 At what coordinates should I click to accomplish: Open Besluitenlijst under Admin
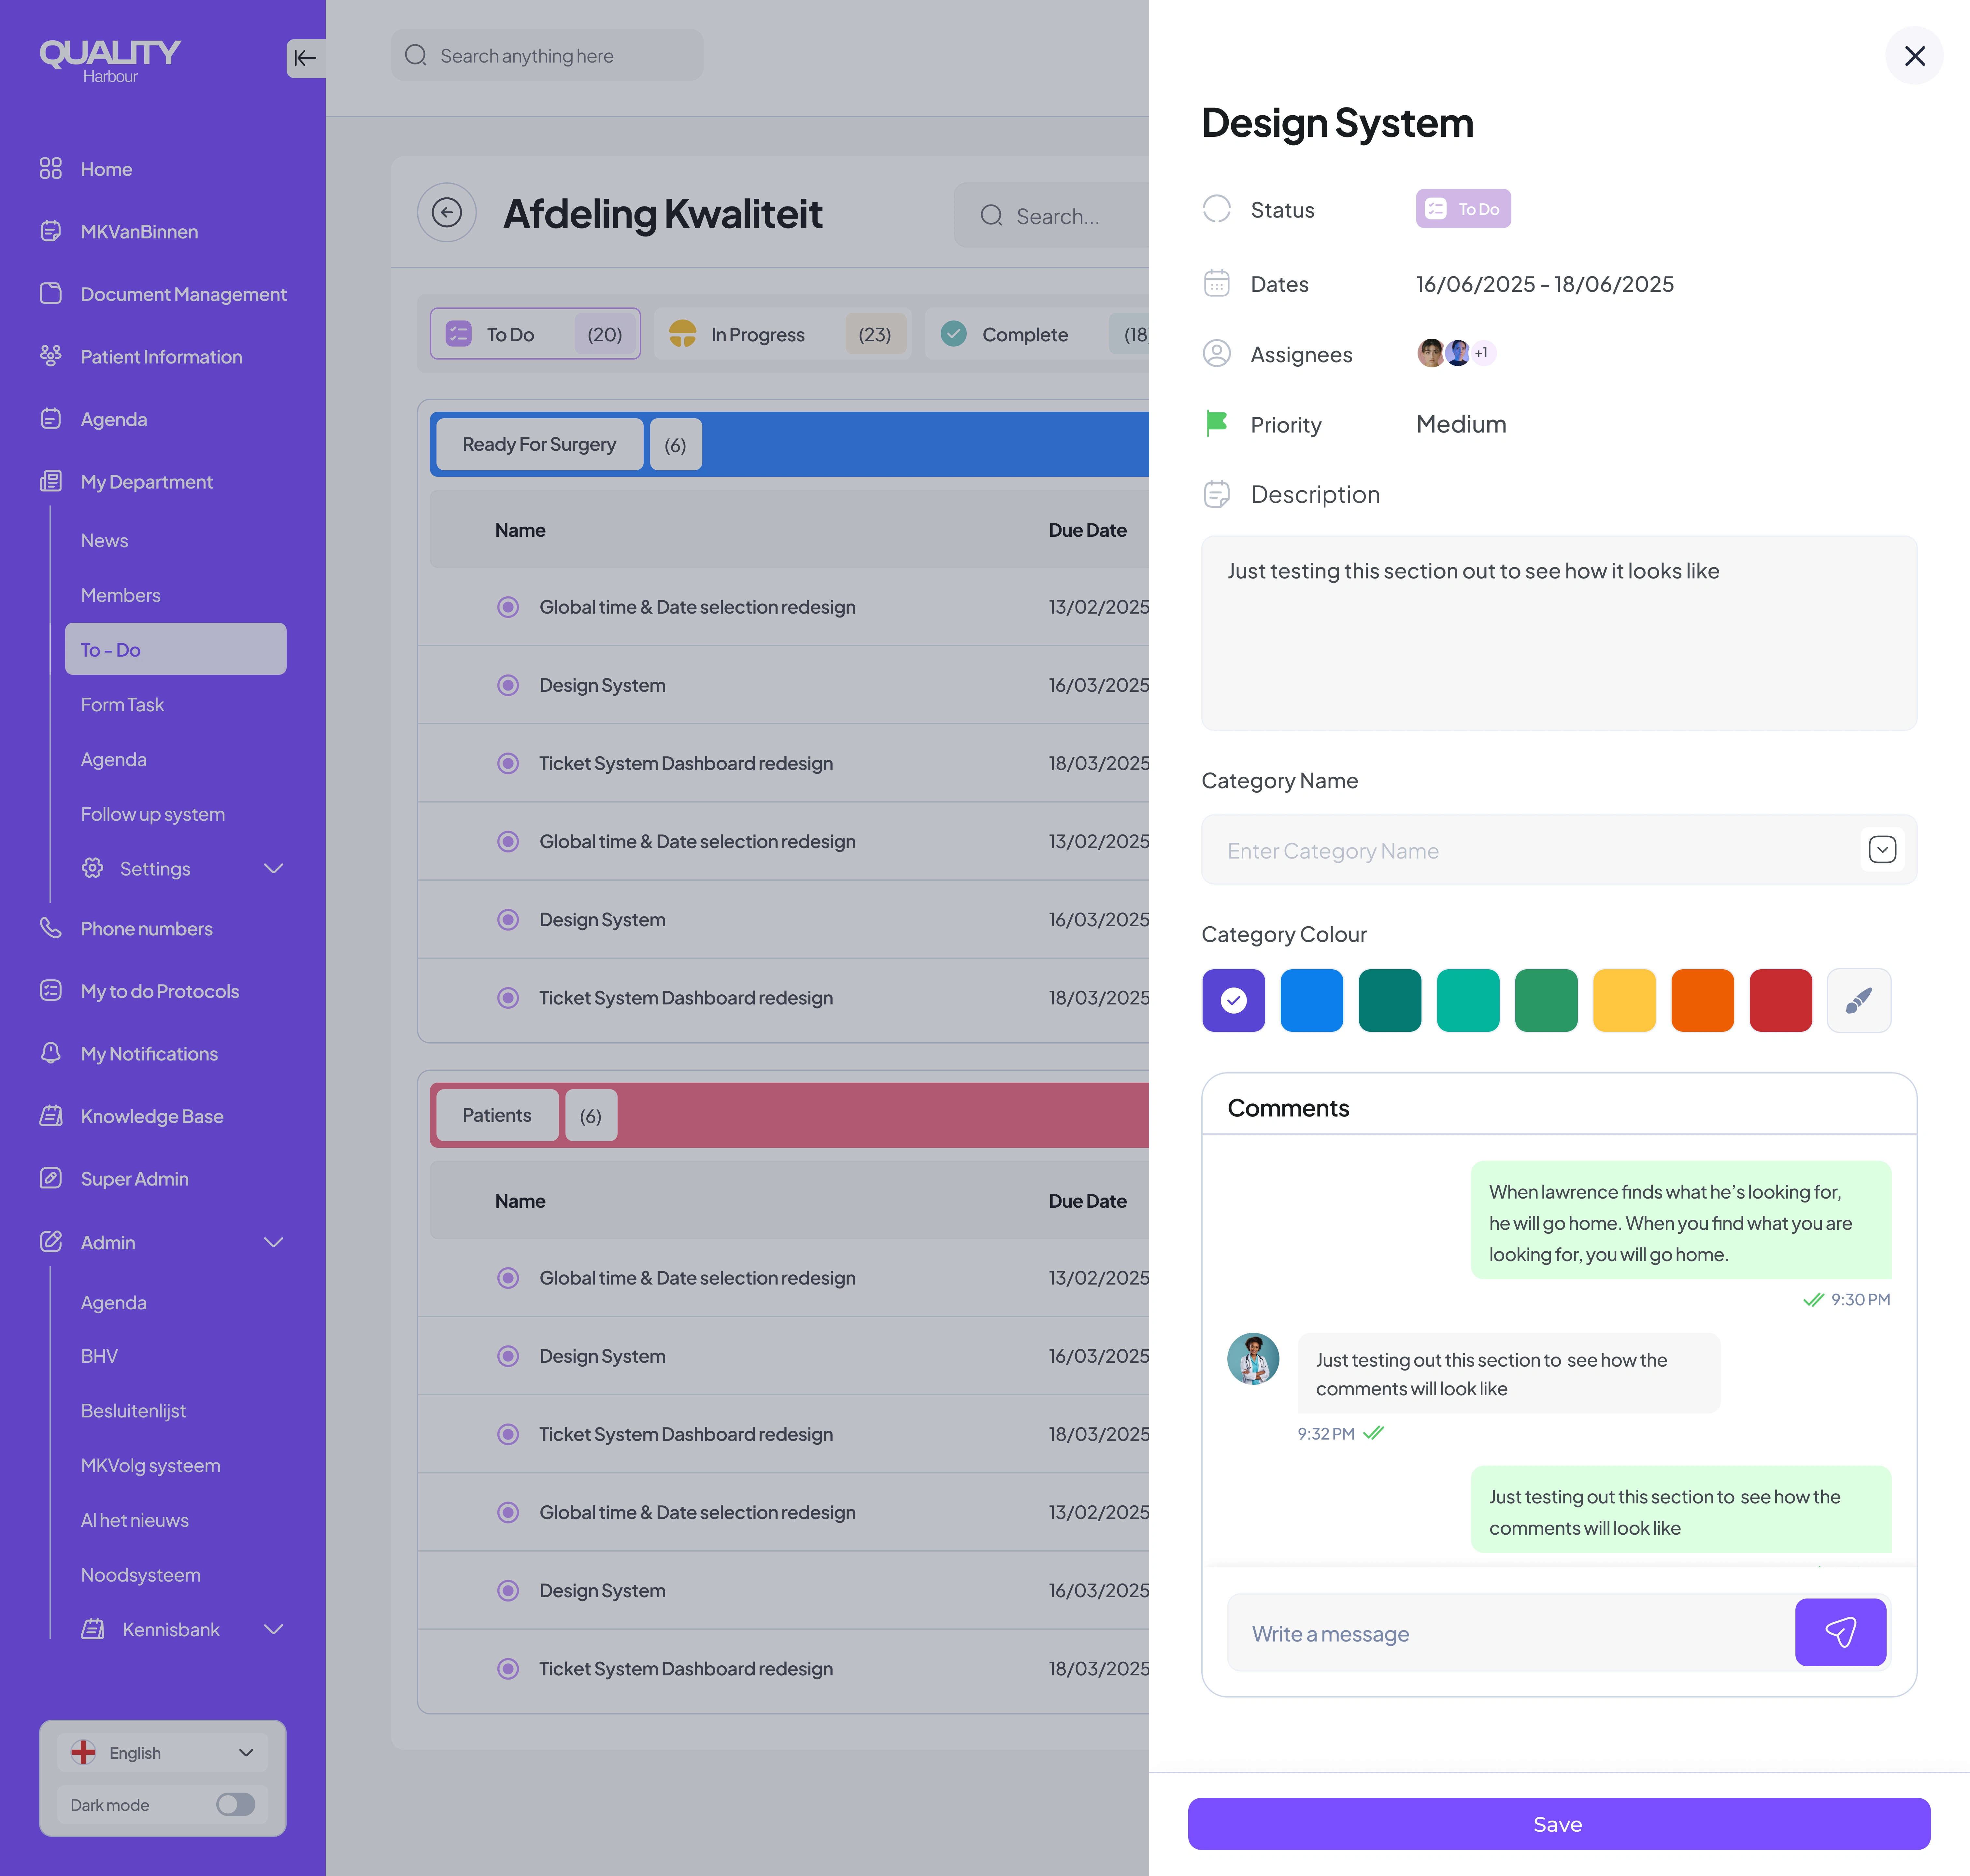pos(133,1411)
